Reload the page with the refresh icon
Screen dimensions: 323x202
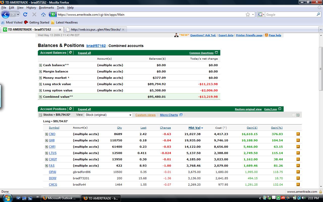[x=25, y=14]
